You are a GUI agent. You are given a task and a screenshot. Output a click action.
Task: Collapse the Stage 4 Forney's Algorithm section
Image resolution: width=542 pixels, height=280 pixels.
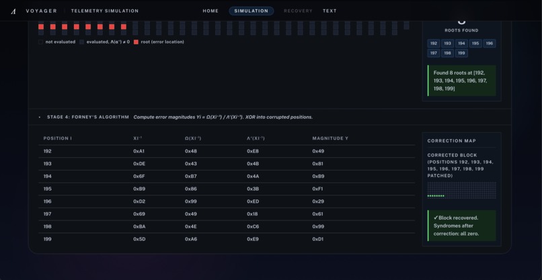[x=270, y=117]
